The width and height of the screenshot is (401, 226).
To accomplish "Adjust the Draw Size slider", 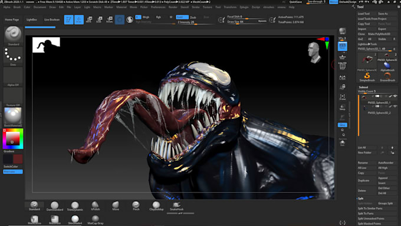I will click(x=246, y=22).
